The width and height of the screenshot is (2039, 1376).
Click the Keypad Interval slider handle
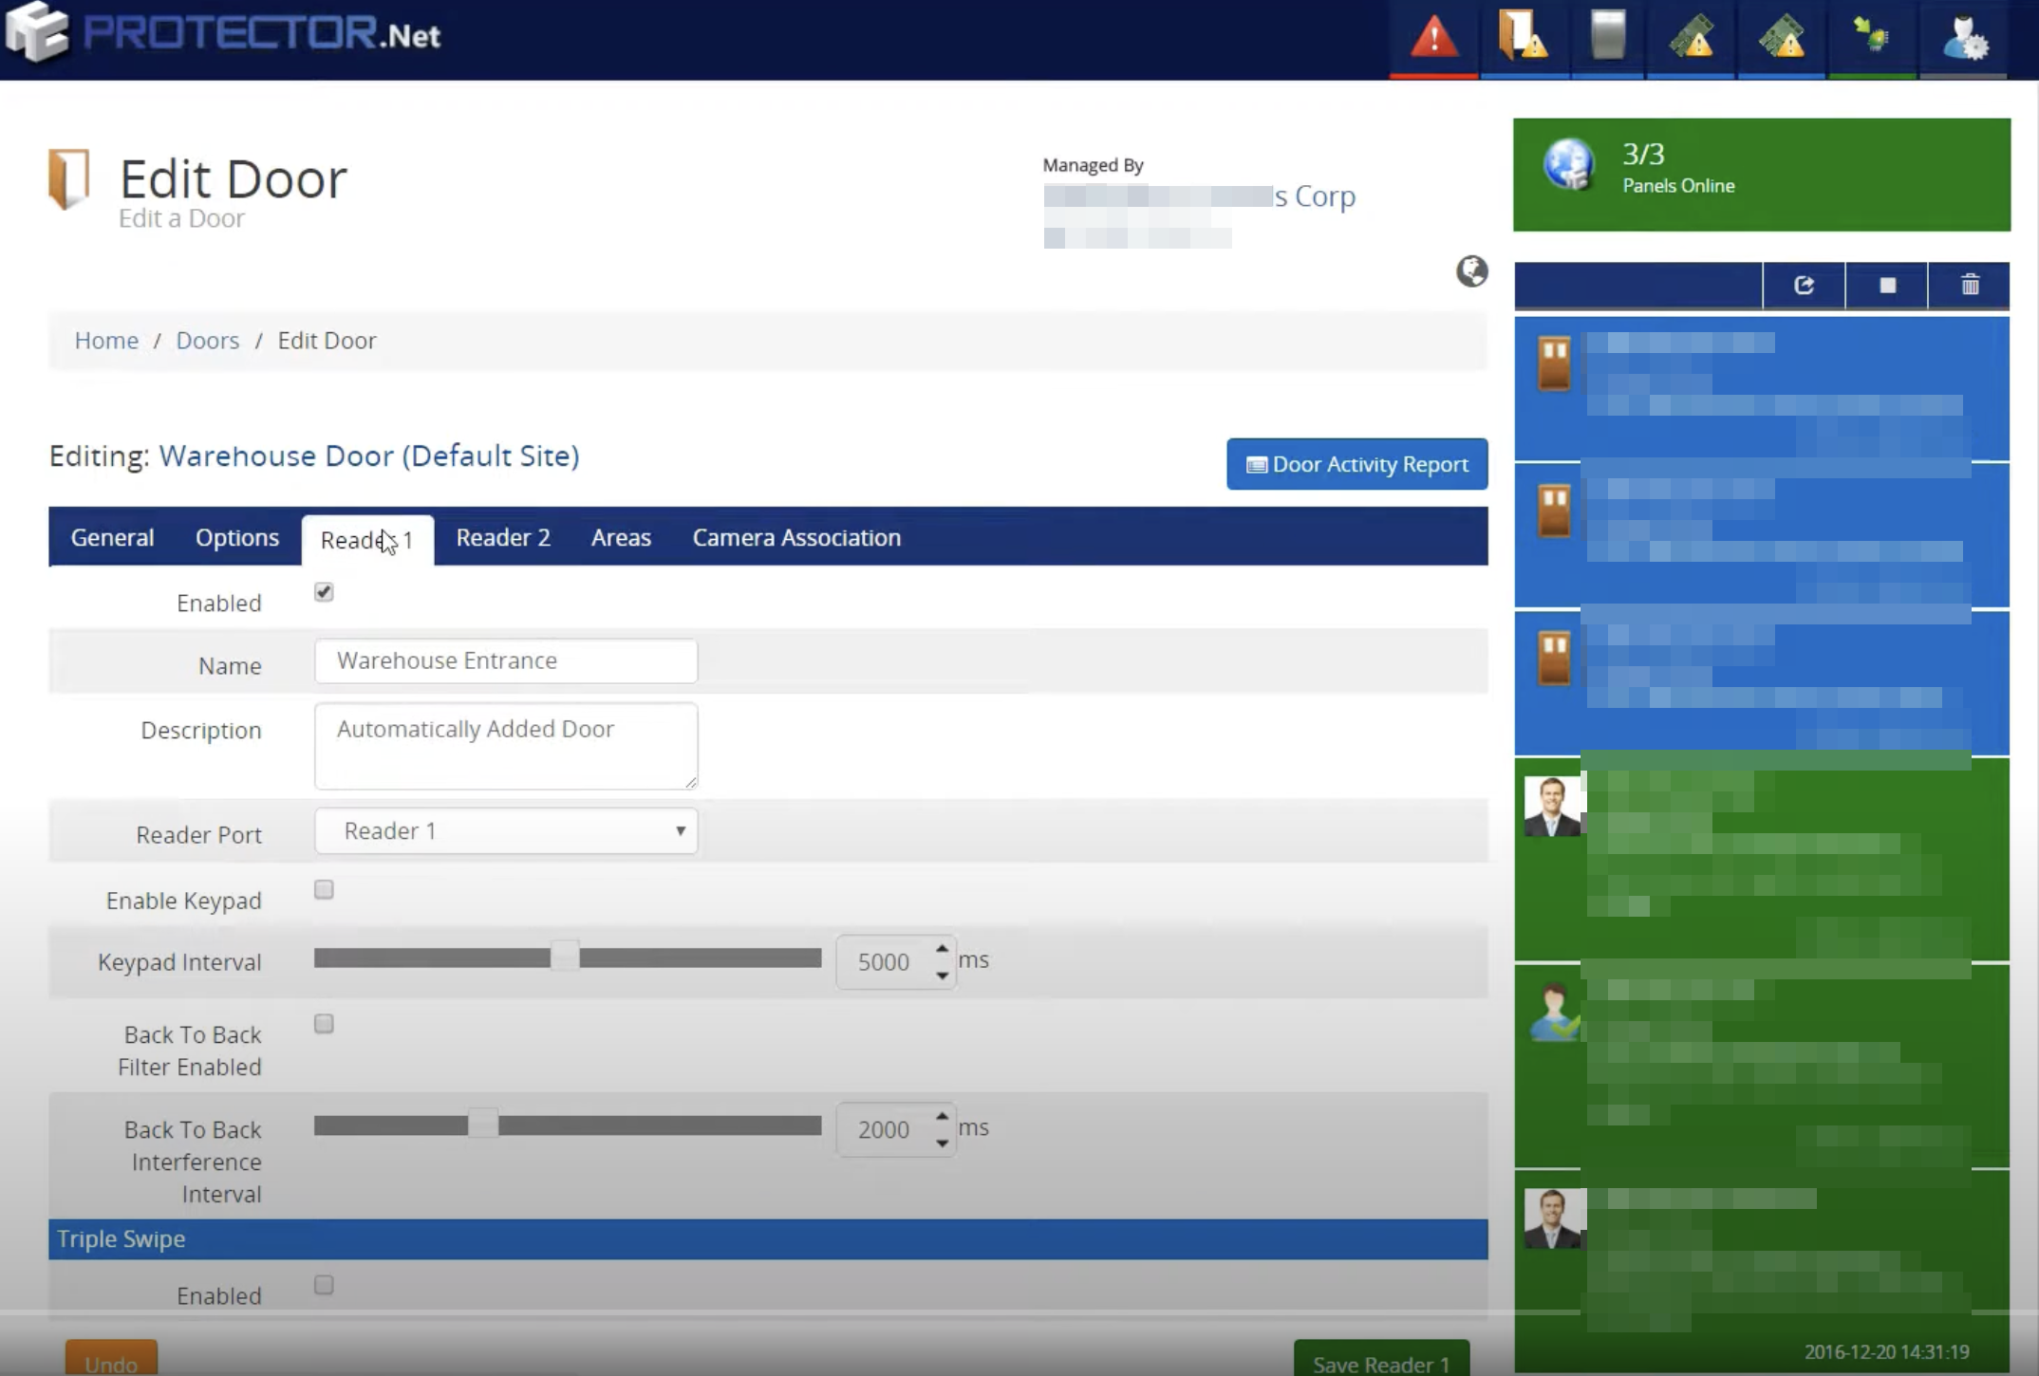coord(565,958)
